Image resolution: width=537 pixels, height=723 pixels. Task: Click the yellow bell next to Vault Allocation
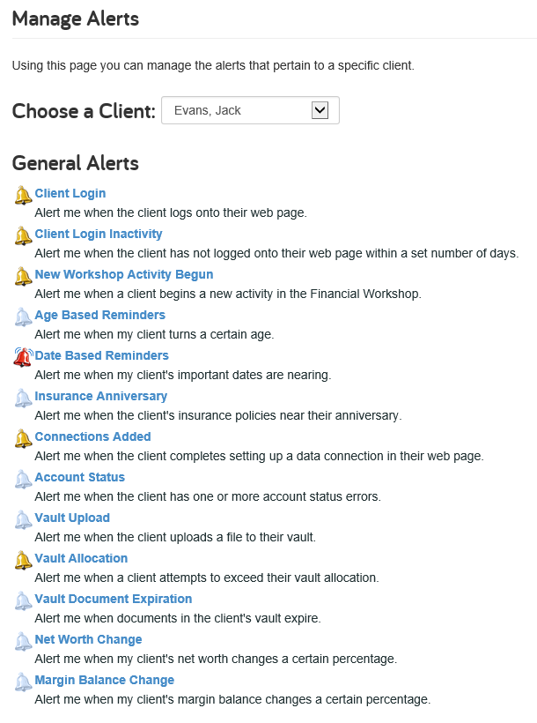[x=23, y=560]
